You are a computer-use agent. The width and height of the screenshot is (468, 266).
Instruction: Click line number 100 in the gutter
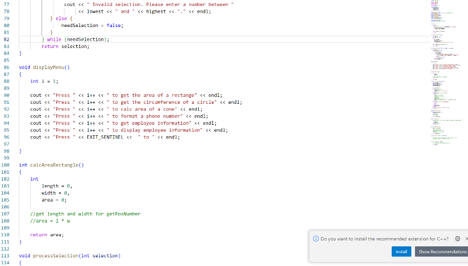(x=6, y=165)
